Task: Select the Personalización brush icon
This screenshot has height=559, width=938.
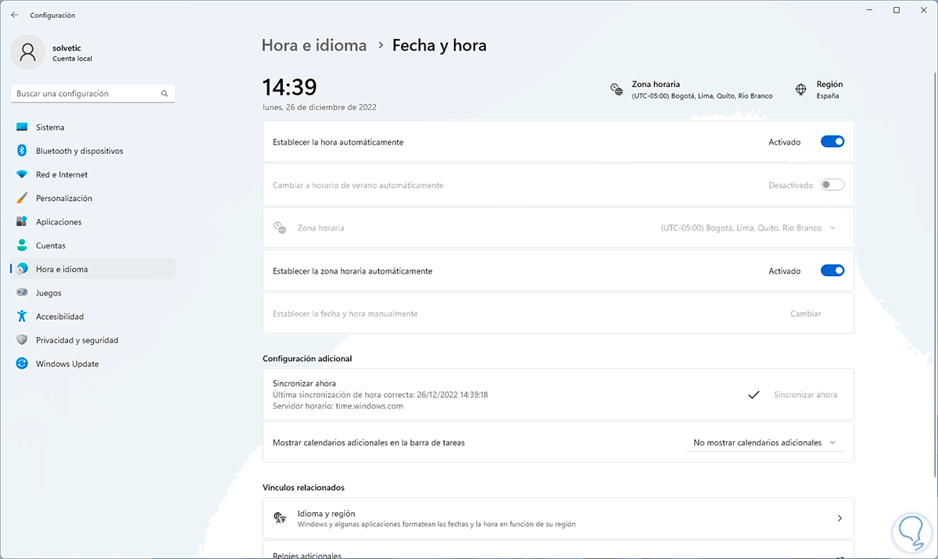Action: 22,199
